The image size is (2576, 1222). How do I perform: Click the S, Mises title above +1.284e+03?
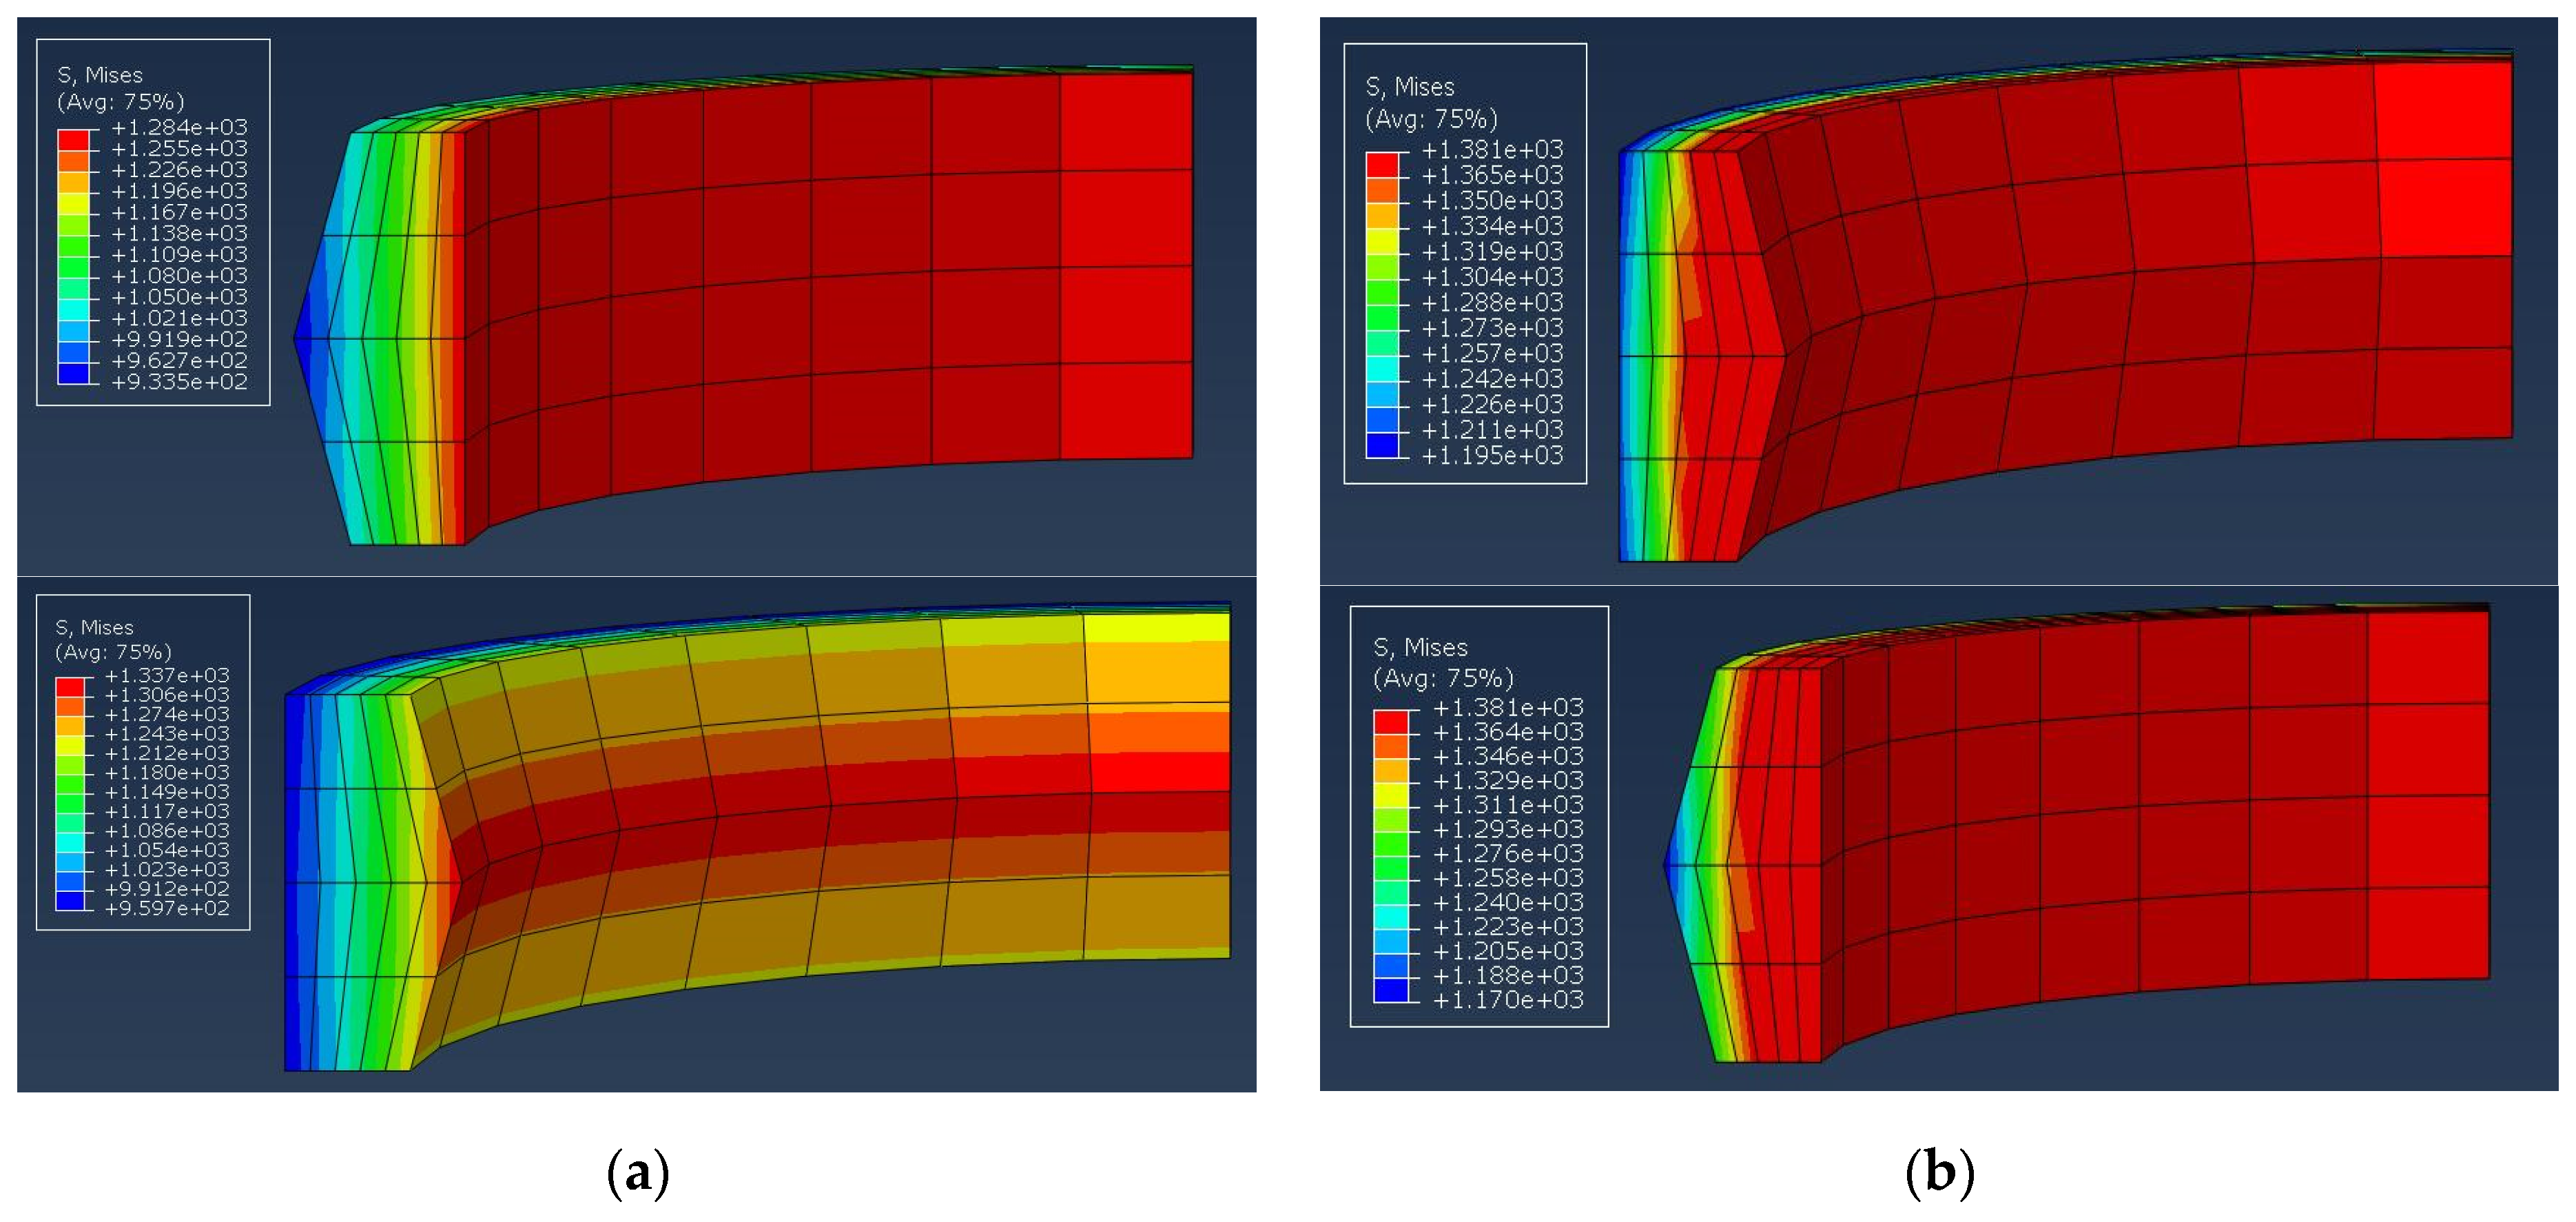click(x=100, y=75)
